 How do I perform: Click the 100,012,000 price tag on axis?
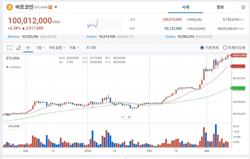point(239,55)
